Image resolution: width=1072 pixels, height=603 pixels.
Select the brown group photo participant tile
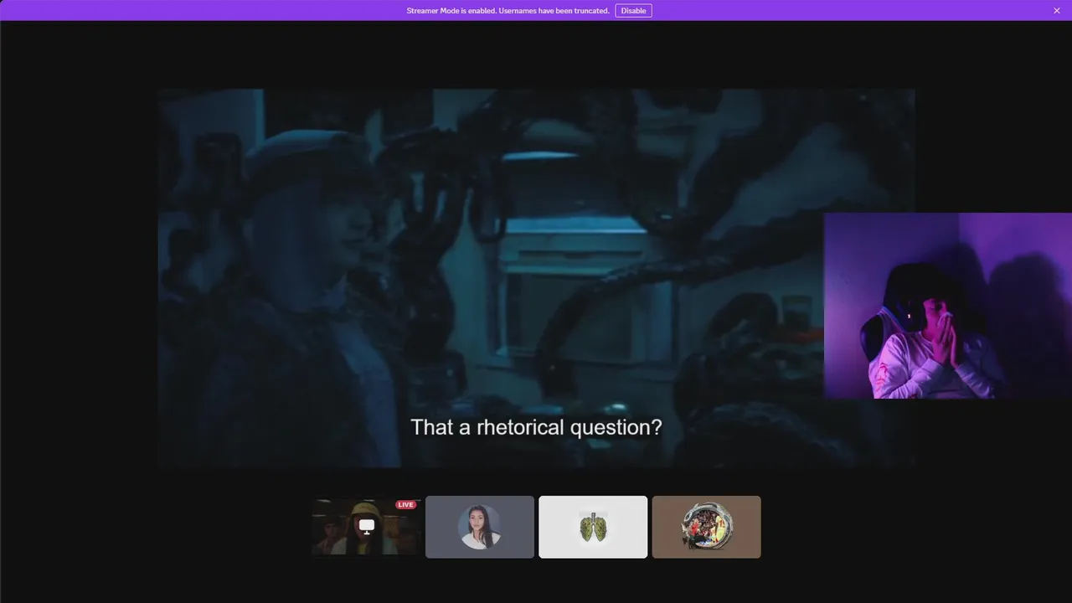pyautogui.click(x=706, y=527)
